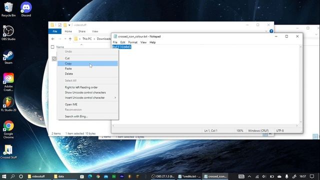Open the network icon in system tray
The width and height of the screenshot is (320, 180).
(x=257, y=176)
